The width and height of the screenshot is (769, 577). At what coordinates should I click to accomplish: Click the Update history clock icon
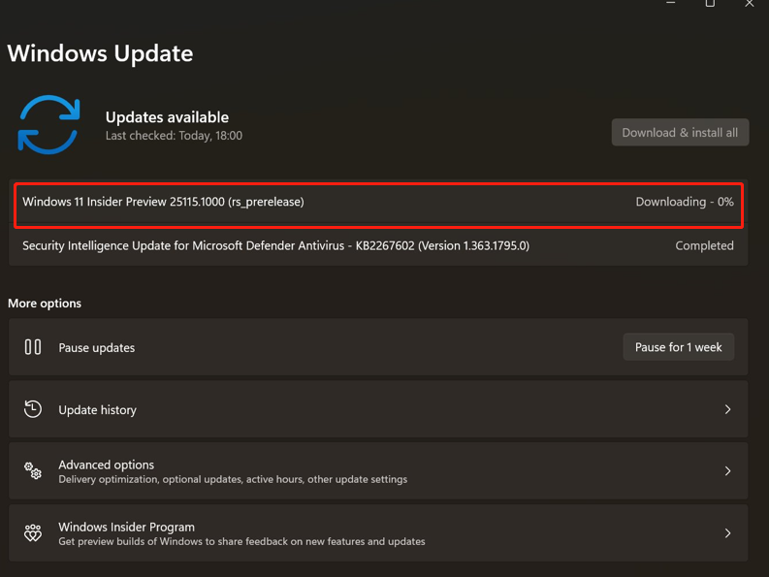[33, 409]
